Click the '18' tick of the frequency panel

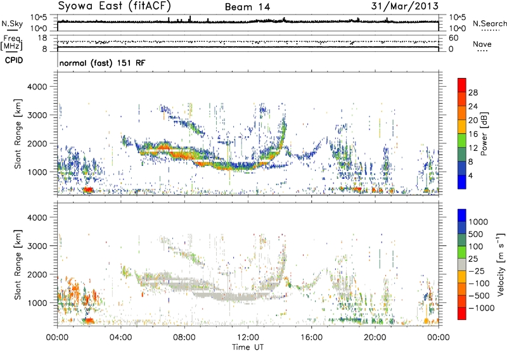pos(42,38)
